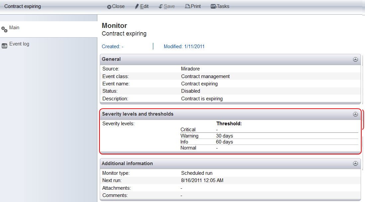Click the Close icon in toolbar
Viewport: 365px width, 202px height.
pos(109,7)
